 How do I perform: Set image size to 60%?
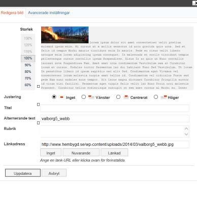coord(28,85)
